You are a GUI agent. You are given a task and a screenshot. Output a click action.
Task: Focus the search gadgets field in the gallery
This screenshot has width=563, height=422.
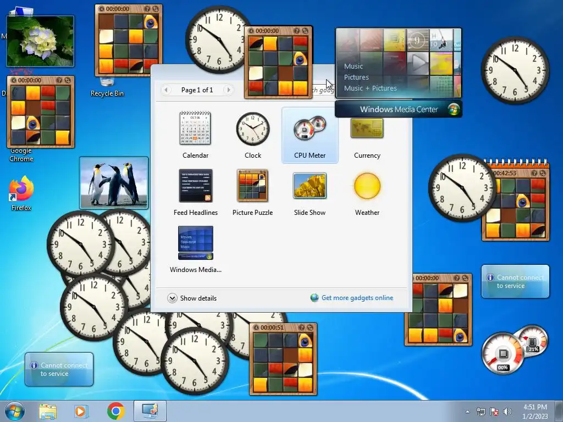point(323,90)
